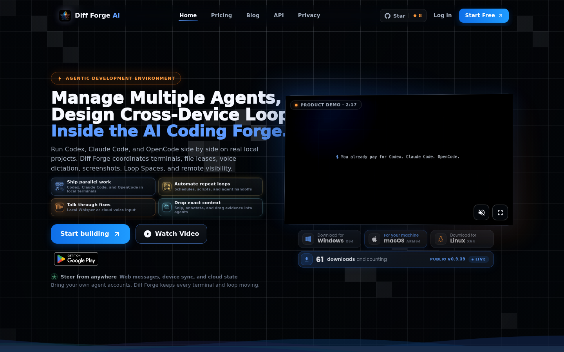Click the LIVE status badge
564x352 pixels.
(x=479, y=259)
